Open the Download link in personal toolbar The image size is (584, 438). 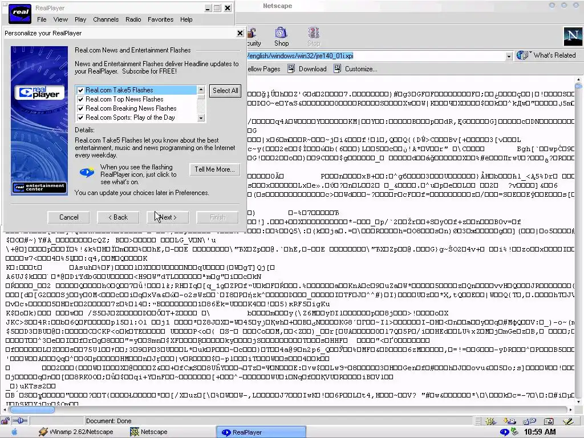point(313,69)
